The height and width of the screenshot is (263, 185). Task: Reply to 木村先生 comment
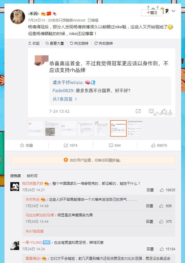[150, 206]
